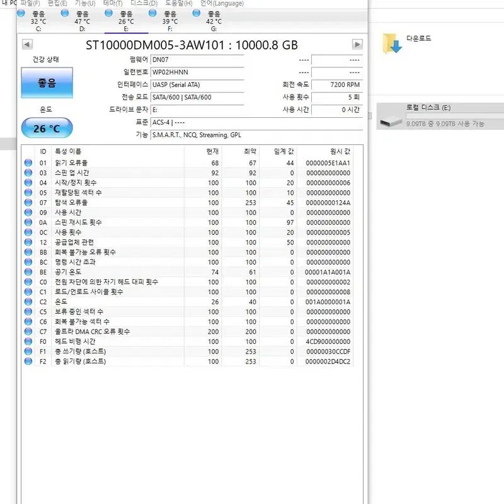Viewport: 504px width, 504px height.
Task: Click raw value 00001A1A001A
Action: pyautogui.click(x=328, y=272)
